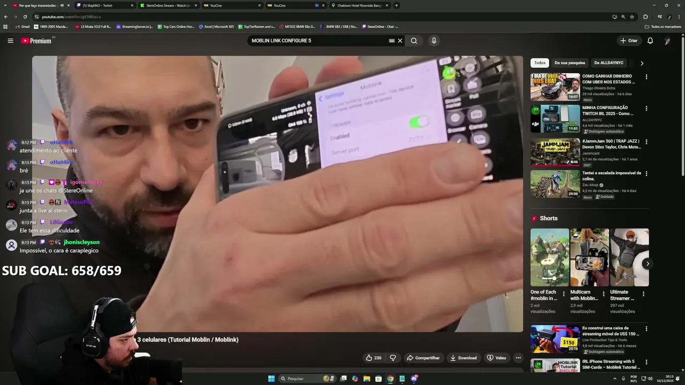Image resolution: width=685 pixels, height=385 pixels.
Task: Click the Valeu super thanks button
Action: tap(497, 358)
